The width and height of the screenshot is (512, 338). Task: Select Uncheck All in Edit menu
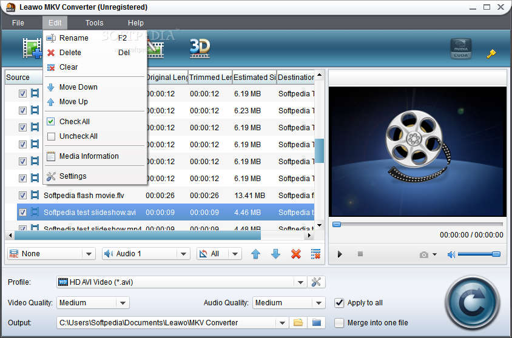click(95, 136)
